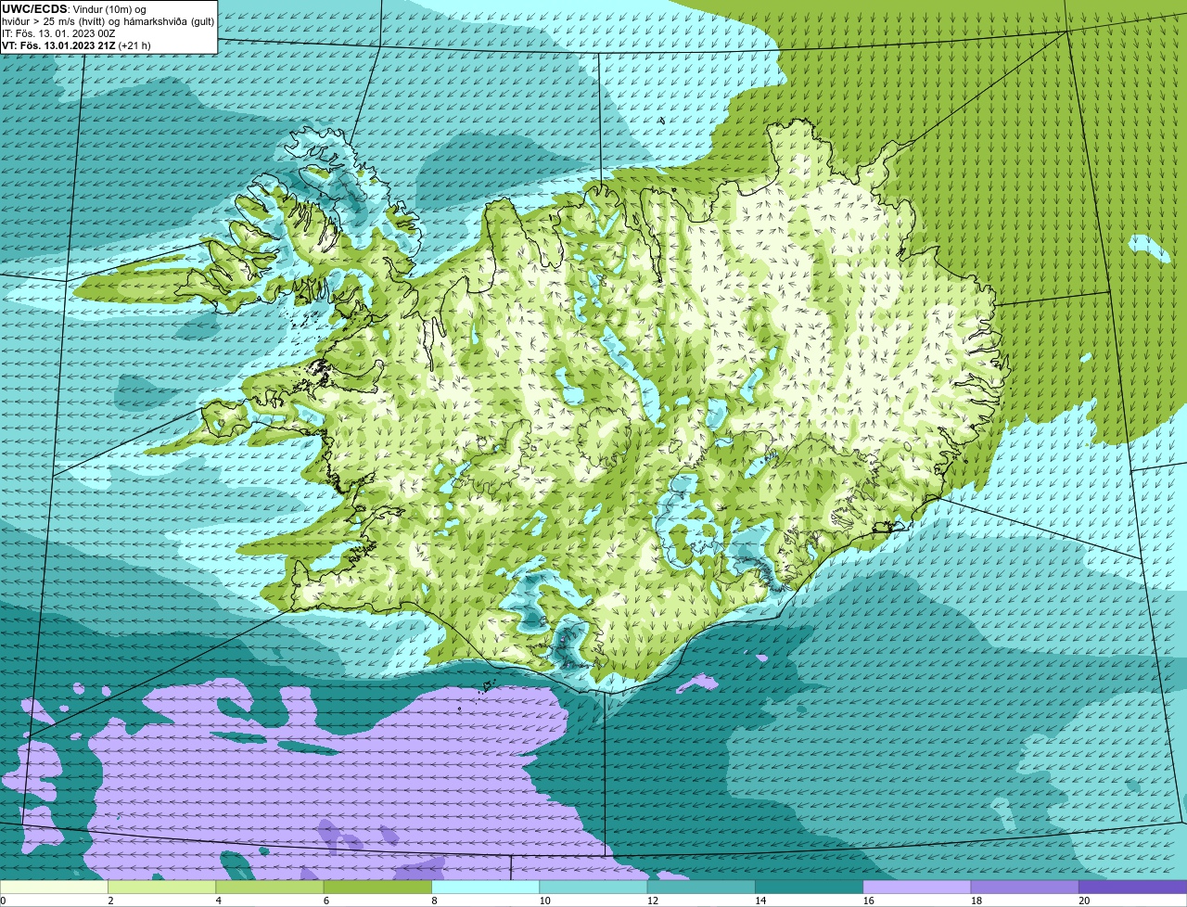Click the '10' legend scale label

[x=544, y=901]
